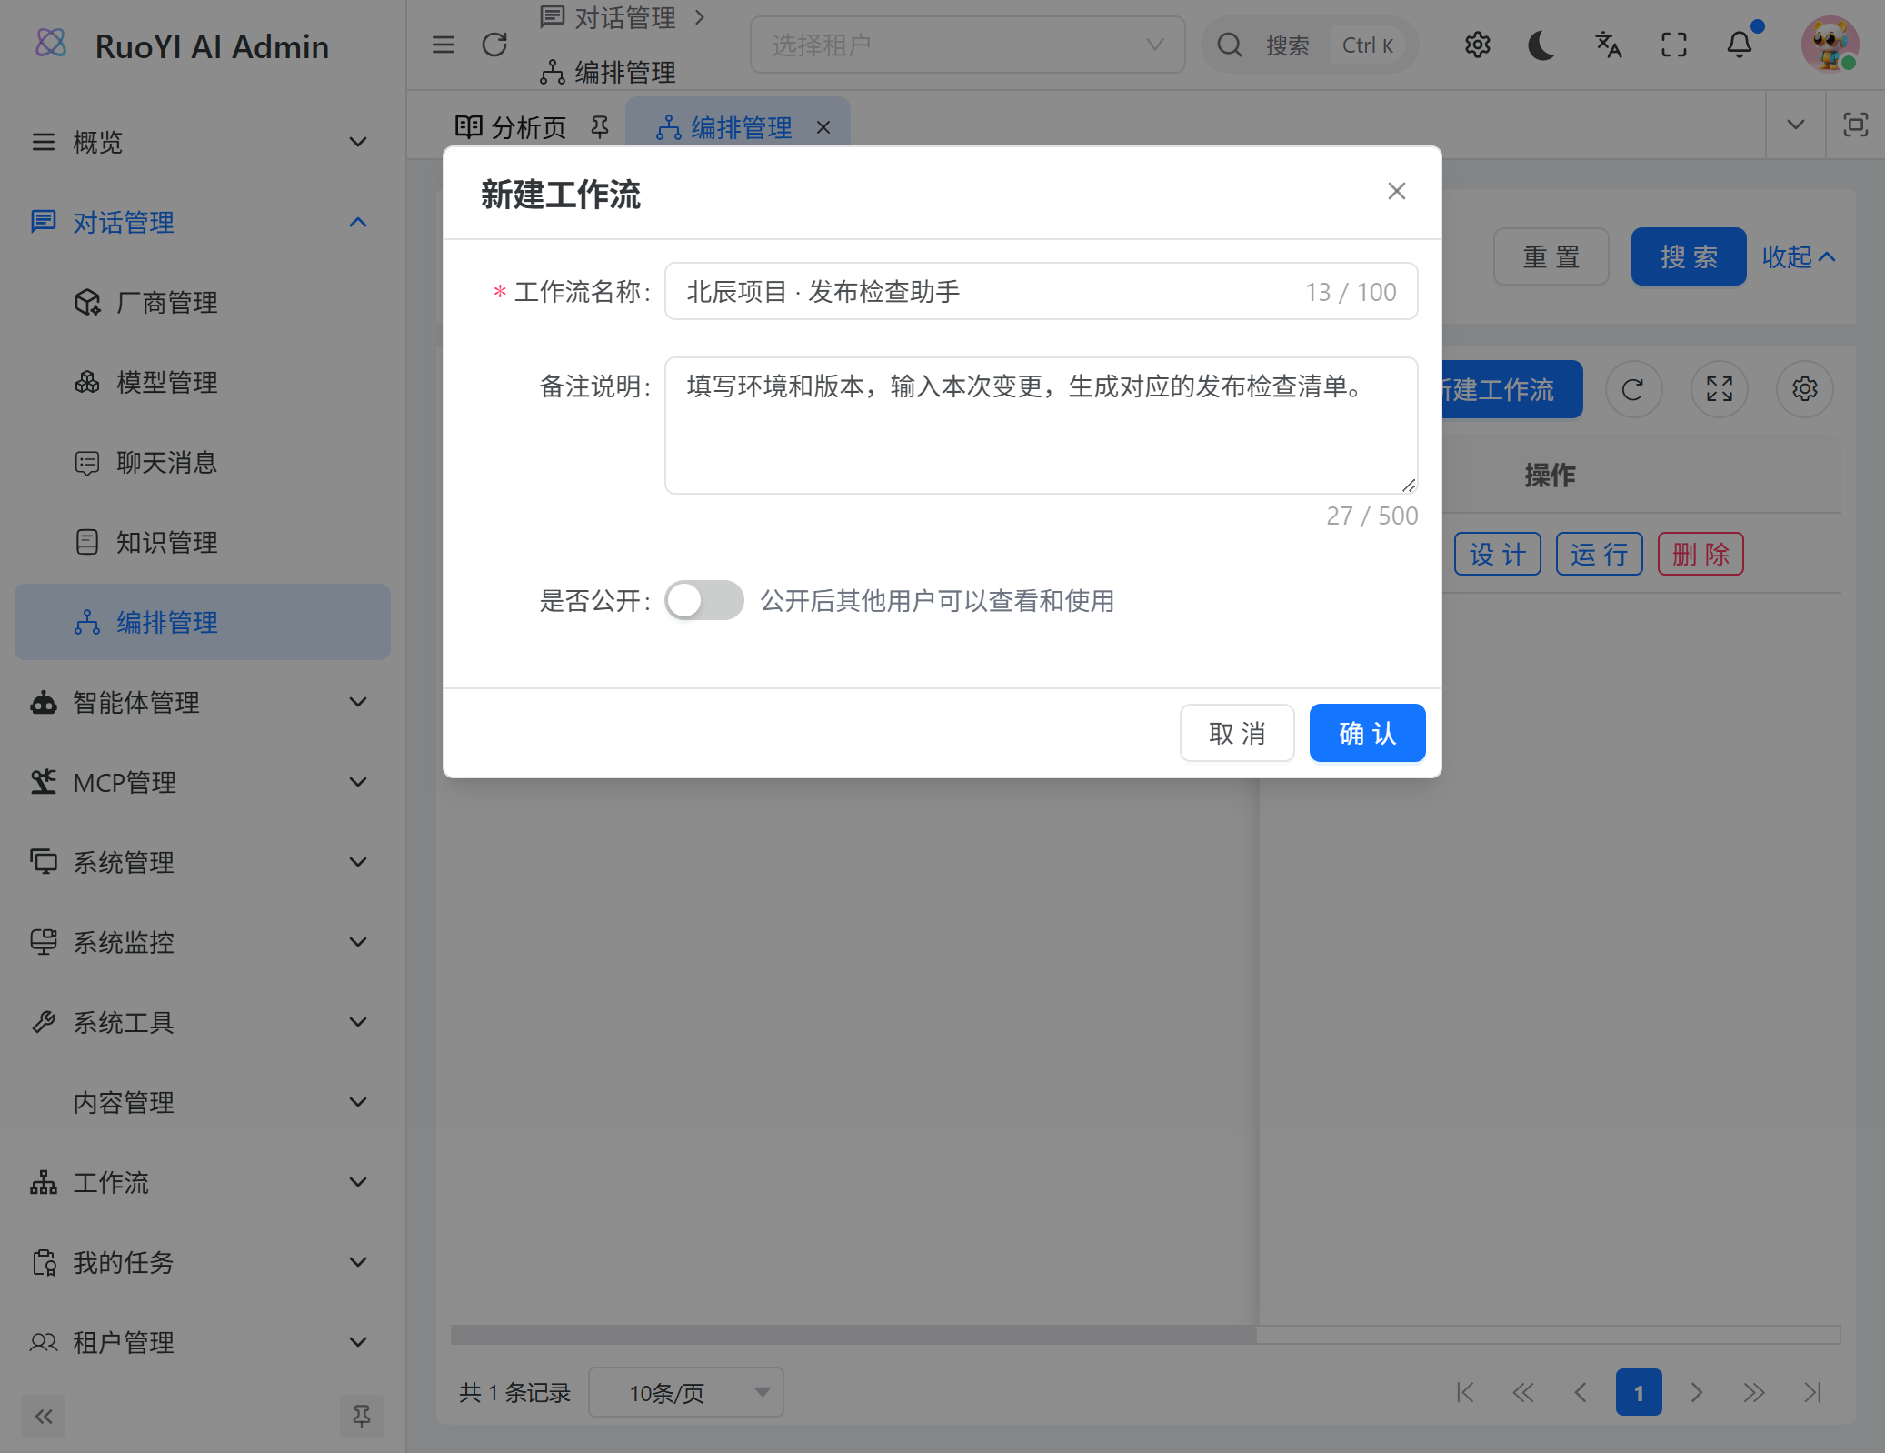Open 模型管理 in sidebar
Viewport: 1885px width, 1453px height.
tap(203, 382)
